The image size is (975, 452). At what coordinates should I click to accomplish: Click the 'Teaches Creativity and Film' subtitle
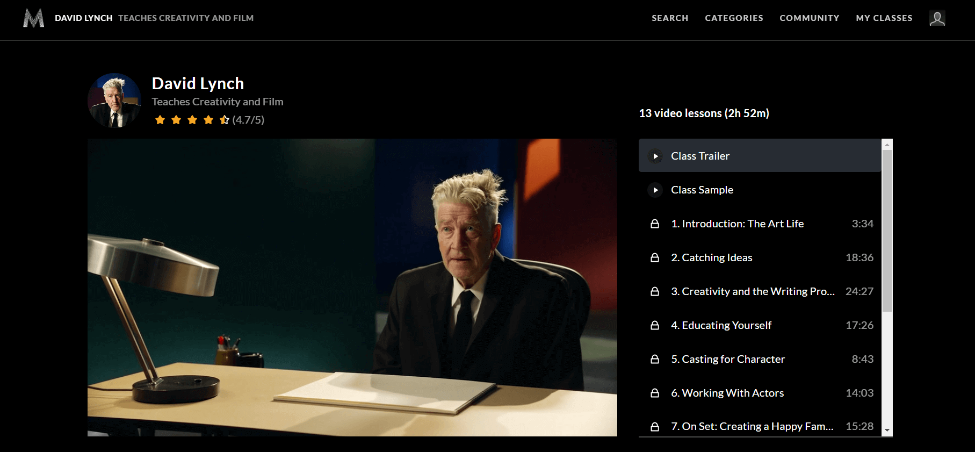click(218, 102)
